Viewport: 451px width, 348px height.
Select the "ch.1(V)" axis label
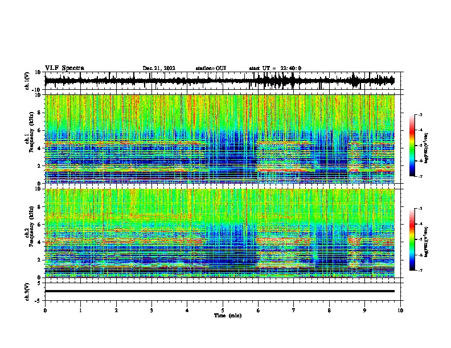click(27, 81)
